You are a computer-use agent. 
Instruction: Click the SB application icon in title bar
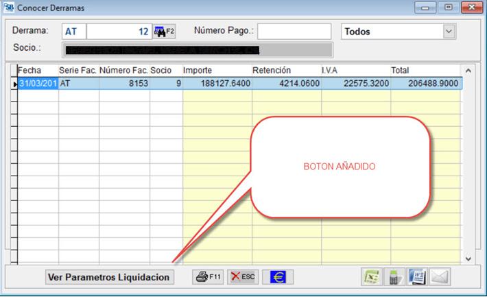pos(9,7)
